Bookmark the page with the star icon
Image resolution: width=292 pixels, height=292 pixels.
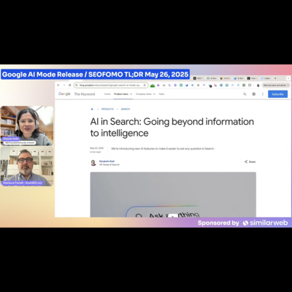[x=145, y=85]
